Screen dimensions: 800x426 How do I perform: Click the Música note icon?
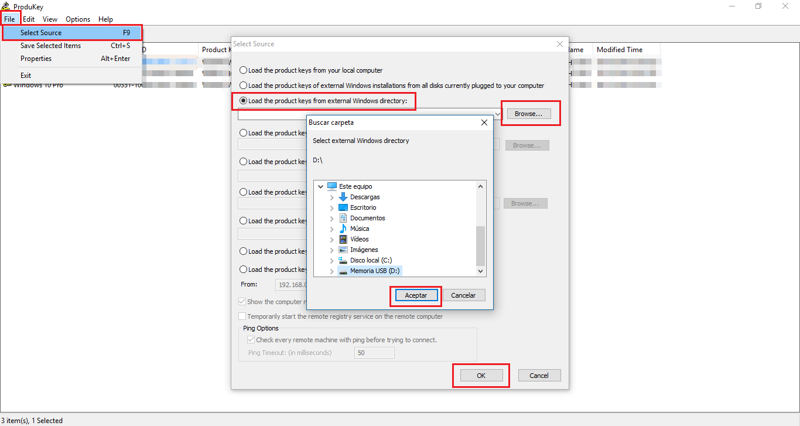(x=343, y=229)
